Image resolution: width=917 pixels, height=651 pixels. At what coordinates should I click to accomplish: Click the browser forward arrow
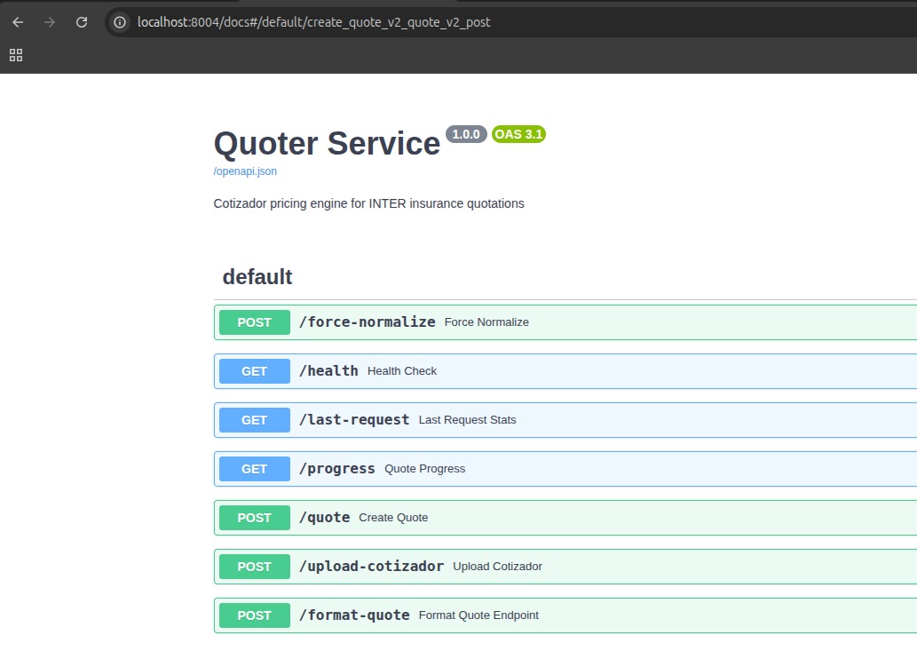[50, 22]
